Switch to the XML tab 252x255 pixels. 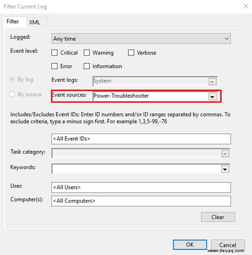pos(34,22)
